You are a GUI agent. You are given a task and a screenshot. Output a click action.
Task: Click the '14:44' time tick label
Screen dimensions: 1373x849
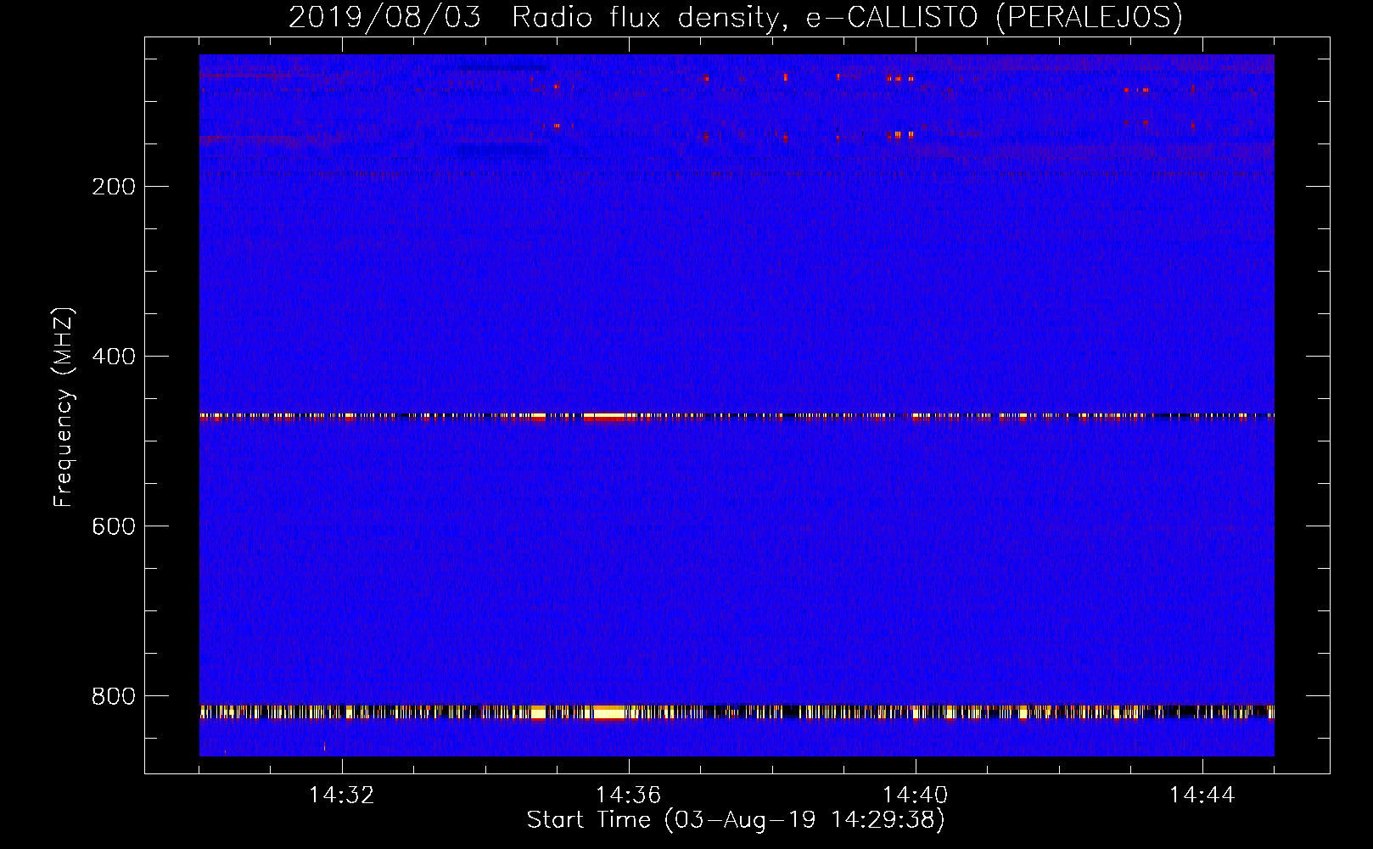(x=1202, y=796)
